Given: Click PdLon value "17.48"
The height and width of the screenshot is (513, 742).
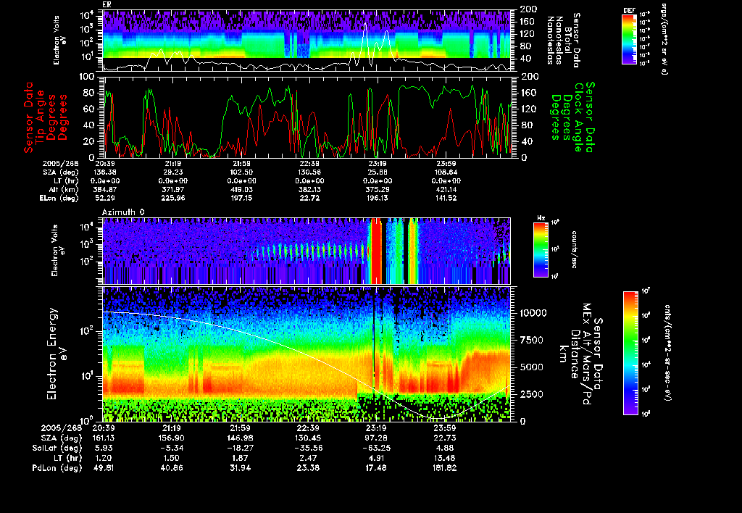Looking at the screenshot, I should (376, 468).
